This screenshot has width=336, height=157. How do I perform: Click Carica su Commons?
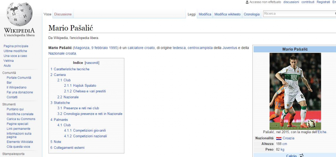[x=21, y=119]
